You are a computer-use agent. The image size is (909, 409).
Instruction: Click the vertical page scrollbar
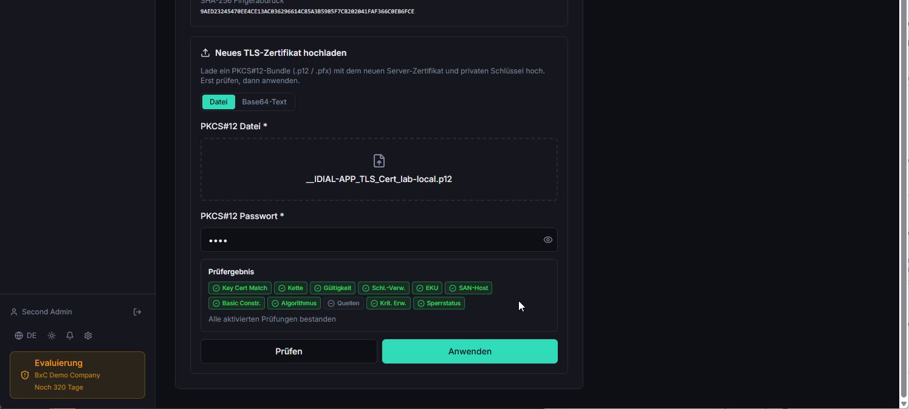(x=904, y=200)
